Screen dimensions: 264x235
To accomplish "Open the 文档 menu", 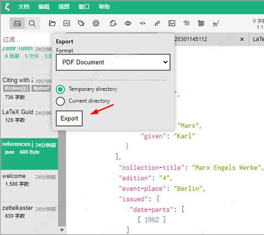I will point(24,7).
